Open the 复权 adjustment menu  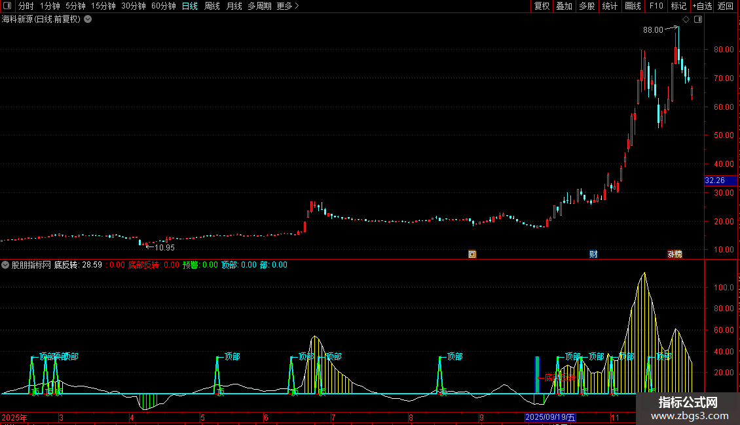tap(542, 6)
